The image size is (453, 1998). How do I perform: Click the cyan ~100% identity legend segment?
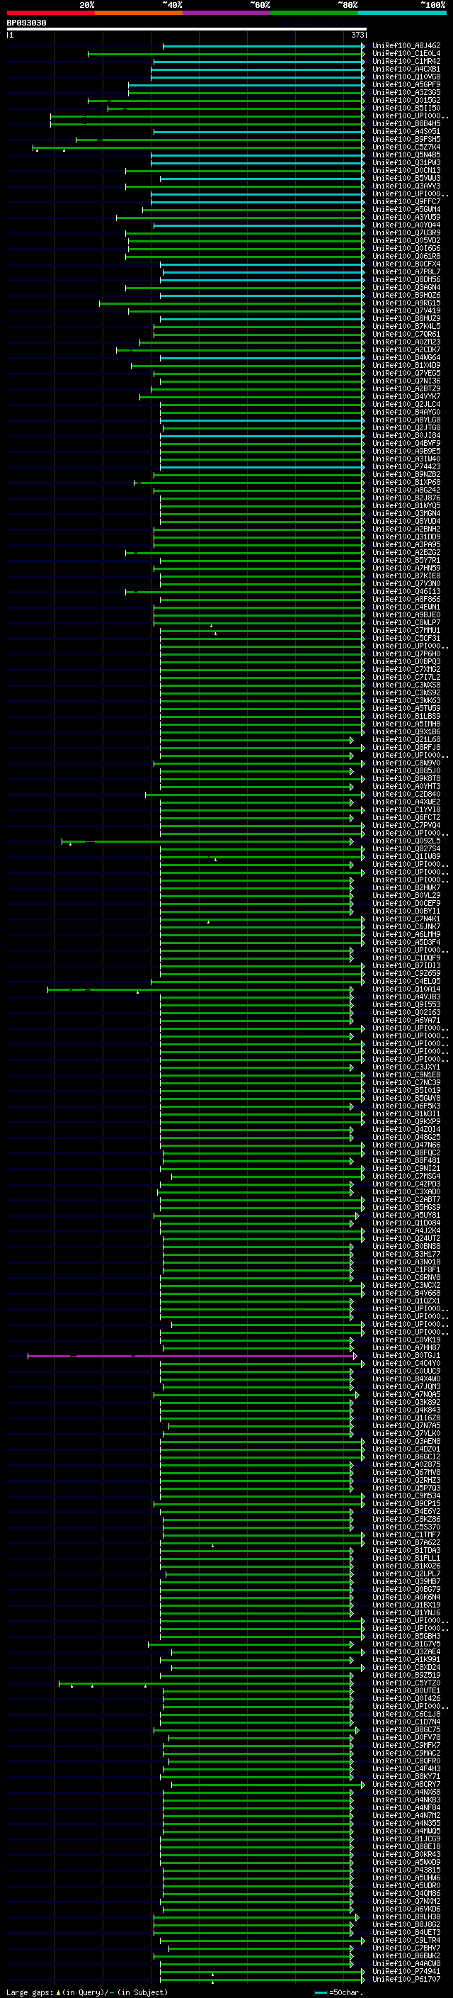click(402, 13)
